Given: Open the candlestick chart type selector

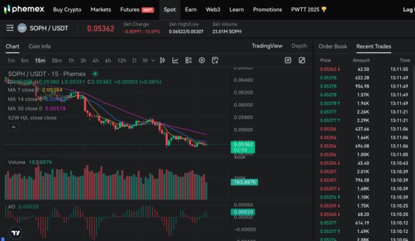Looking at the screenshot, I should coord(163,60).
